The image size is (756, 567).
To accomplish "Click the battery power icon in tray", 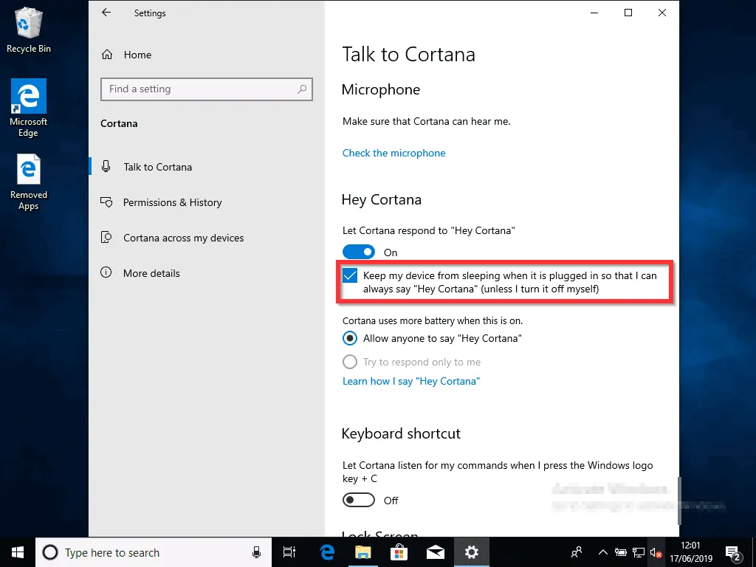I will (620, 552).
